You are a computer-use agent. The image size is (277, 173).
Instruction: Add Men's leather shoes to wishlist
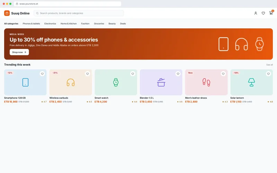223,74
